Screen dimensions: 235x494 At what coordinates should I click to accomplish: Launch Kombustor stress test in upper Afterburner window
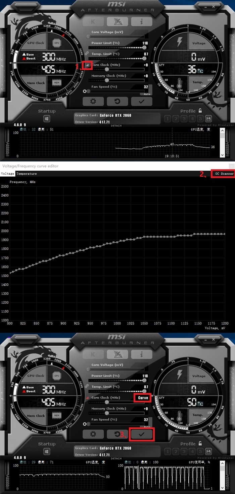point(117,21)
